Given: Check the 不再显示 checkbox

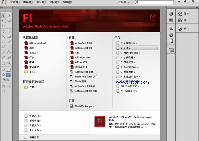Looking at the screenshot, I should point(26,137).
